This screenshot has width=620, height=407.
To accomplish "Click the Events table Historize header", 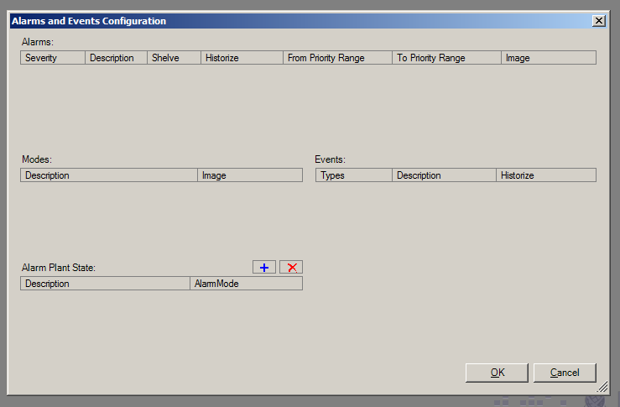I will click(x=545, y=175).
